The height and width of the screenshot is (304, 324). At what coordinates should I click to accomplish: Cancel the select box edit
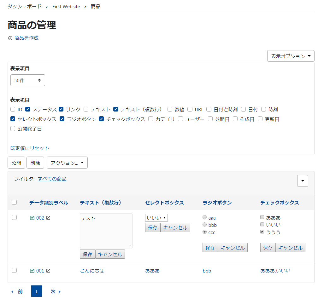tap(175, 227)
